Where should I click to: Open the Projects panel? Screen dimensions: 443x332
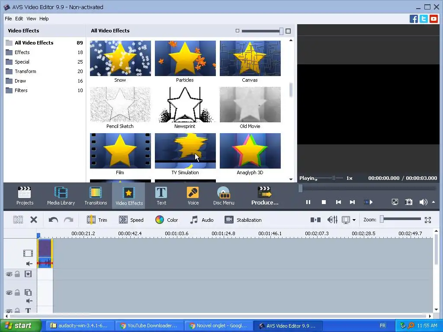(x=25, y=196)
